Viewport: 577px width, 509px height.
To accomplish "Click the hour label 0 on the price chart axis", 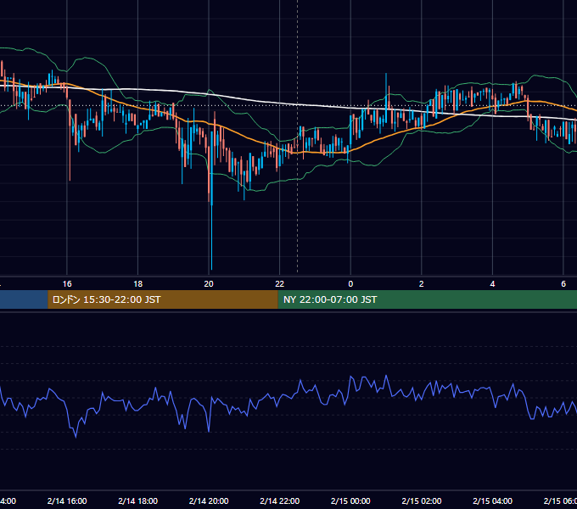I will click(x=350, y=284).
